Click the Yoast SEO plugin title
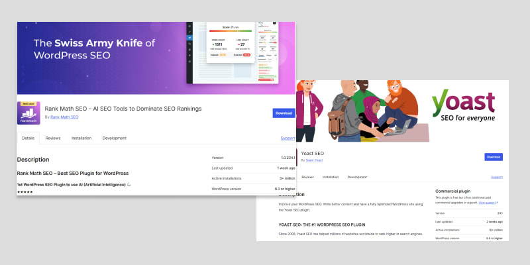Viewport: 530px width, 265px height. coord(312,154)
